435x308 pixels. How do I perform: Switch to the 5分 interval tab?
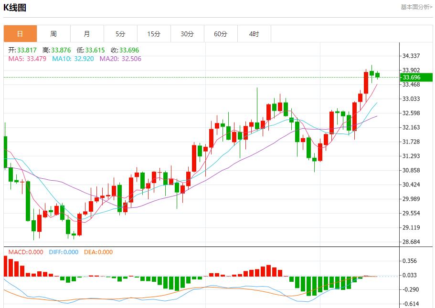120,34
